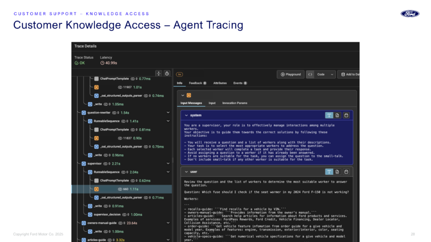This screenshot has width=431, height=242.
Task: Click the supervisor_decision span icon
Action: tap(90, 214)
